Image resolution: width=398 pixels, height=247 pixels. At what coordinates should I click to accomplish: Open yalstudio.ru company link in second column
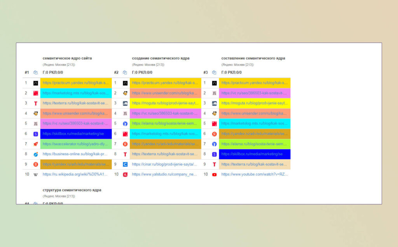164,174
